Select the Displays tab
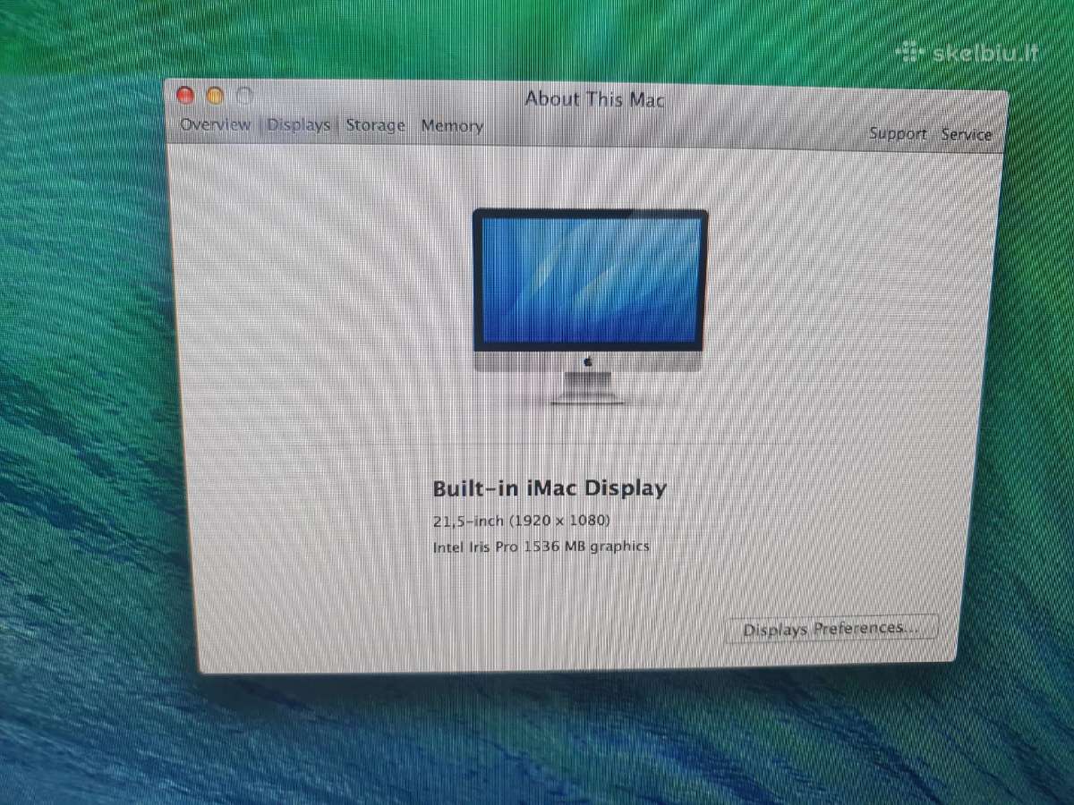This screenshot has width=1074, height=805. (298, 125)
